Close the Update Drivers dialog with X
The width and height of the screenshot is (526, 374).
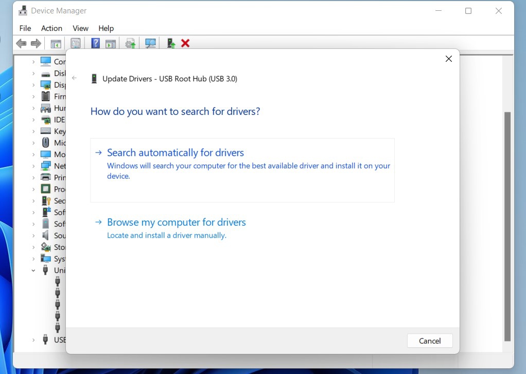pyautogui.click(x=448, y=59)
